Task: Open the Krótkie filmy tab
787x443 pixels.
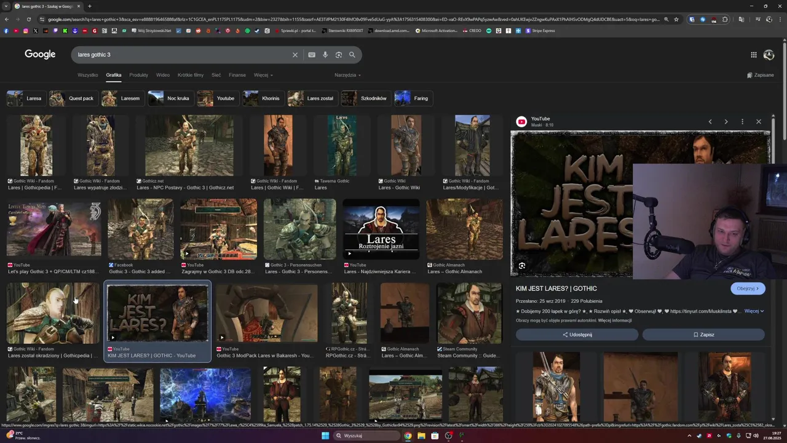Action: pyautogui.click(x=191, y=75)
